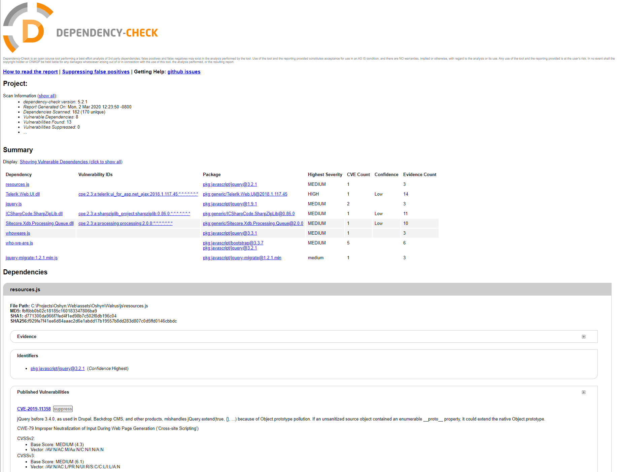This screenshot has height=472, width=619.
Task: Open Sitecore.Xdb.Processing.Queue.dll dependency link
Action: tap(40, 224)
